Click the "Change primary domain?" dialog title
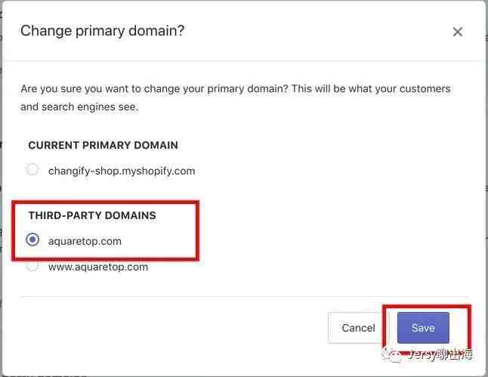Viewport: 488px width, 377px height. point(103,31)
